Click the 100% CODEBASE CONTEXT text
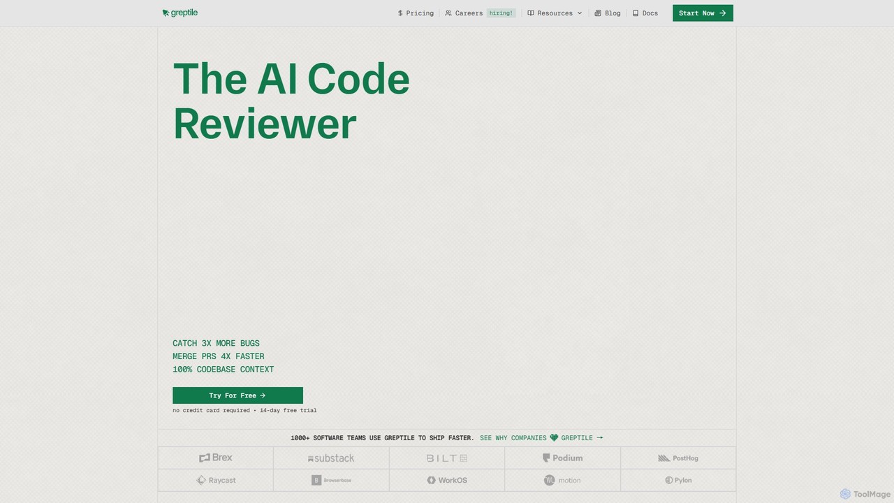This screenshot has width=894, height=503. coord(223,369)
